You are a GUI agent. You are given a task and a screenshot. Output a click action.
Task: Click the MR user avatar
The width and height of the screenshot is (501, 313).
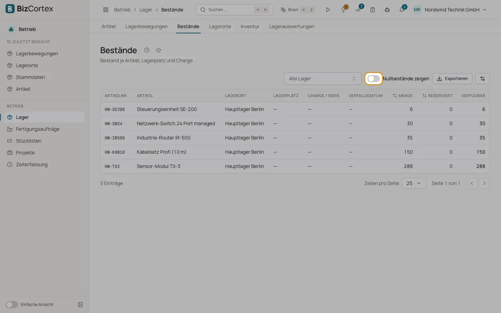(417, 10)
